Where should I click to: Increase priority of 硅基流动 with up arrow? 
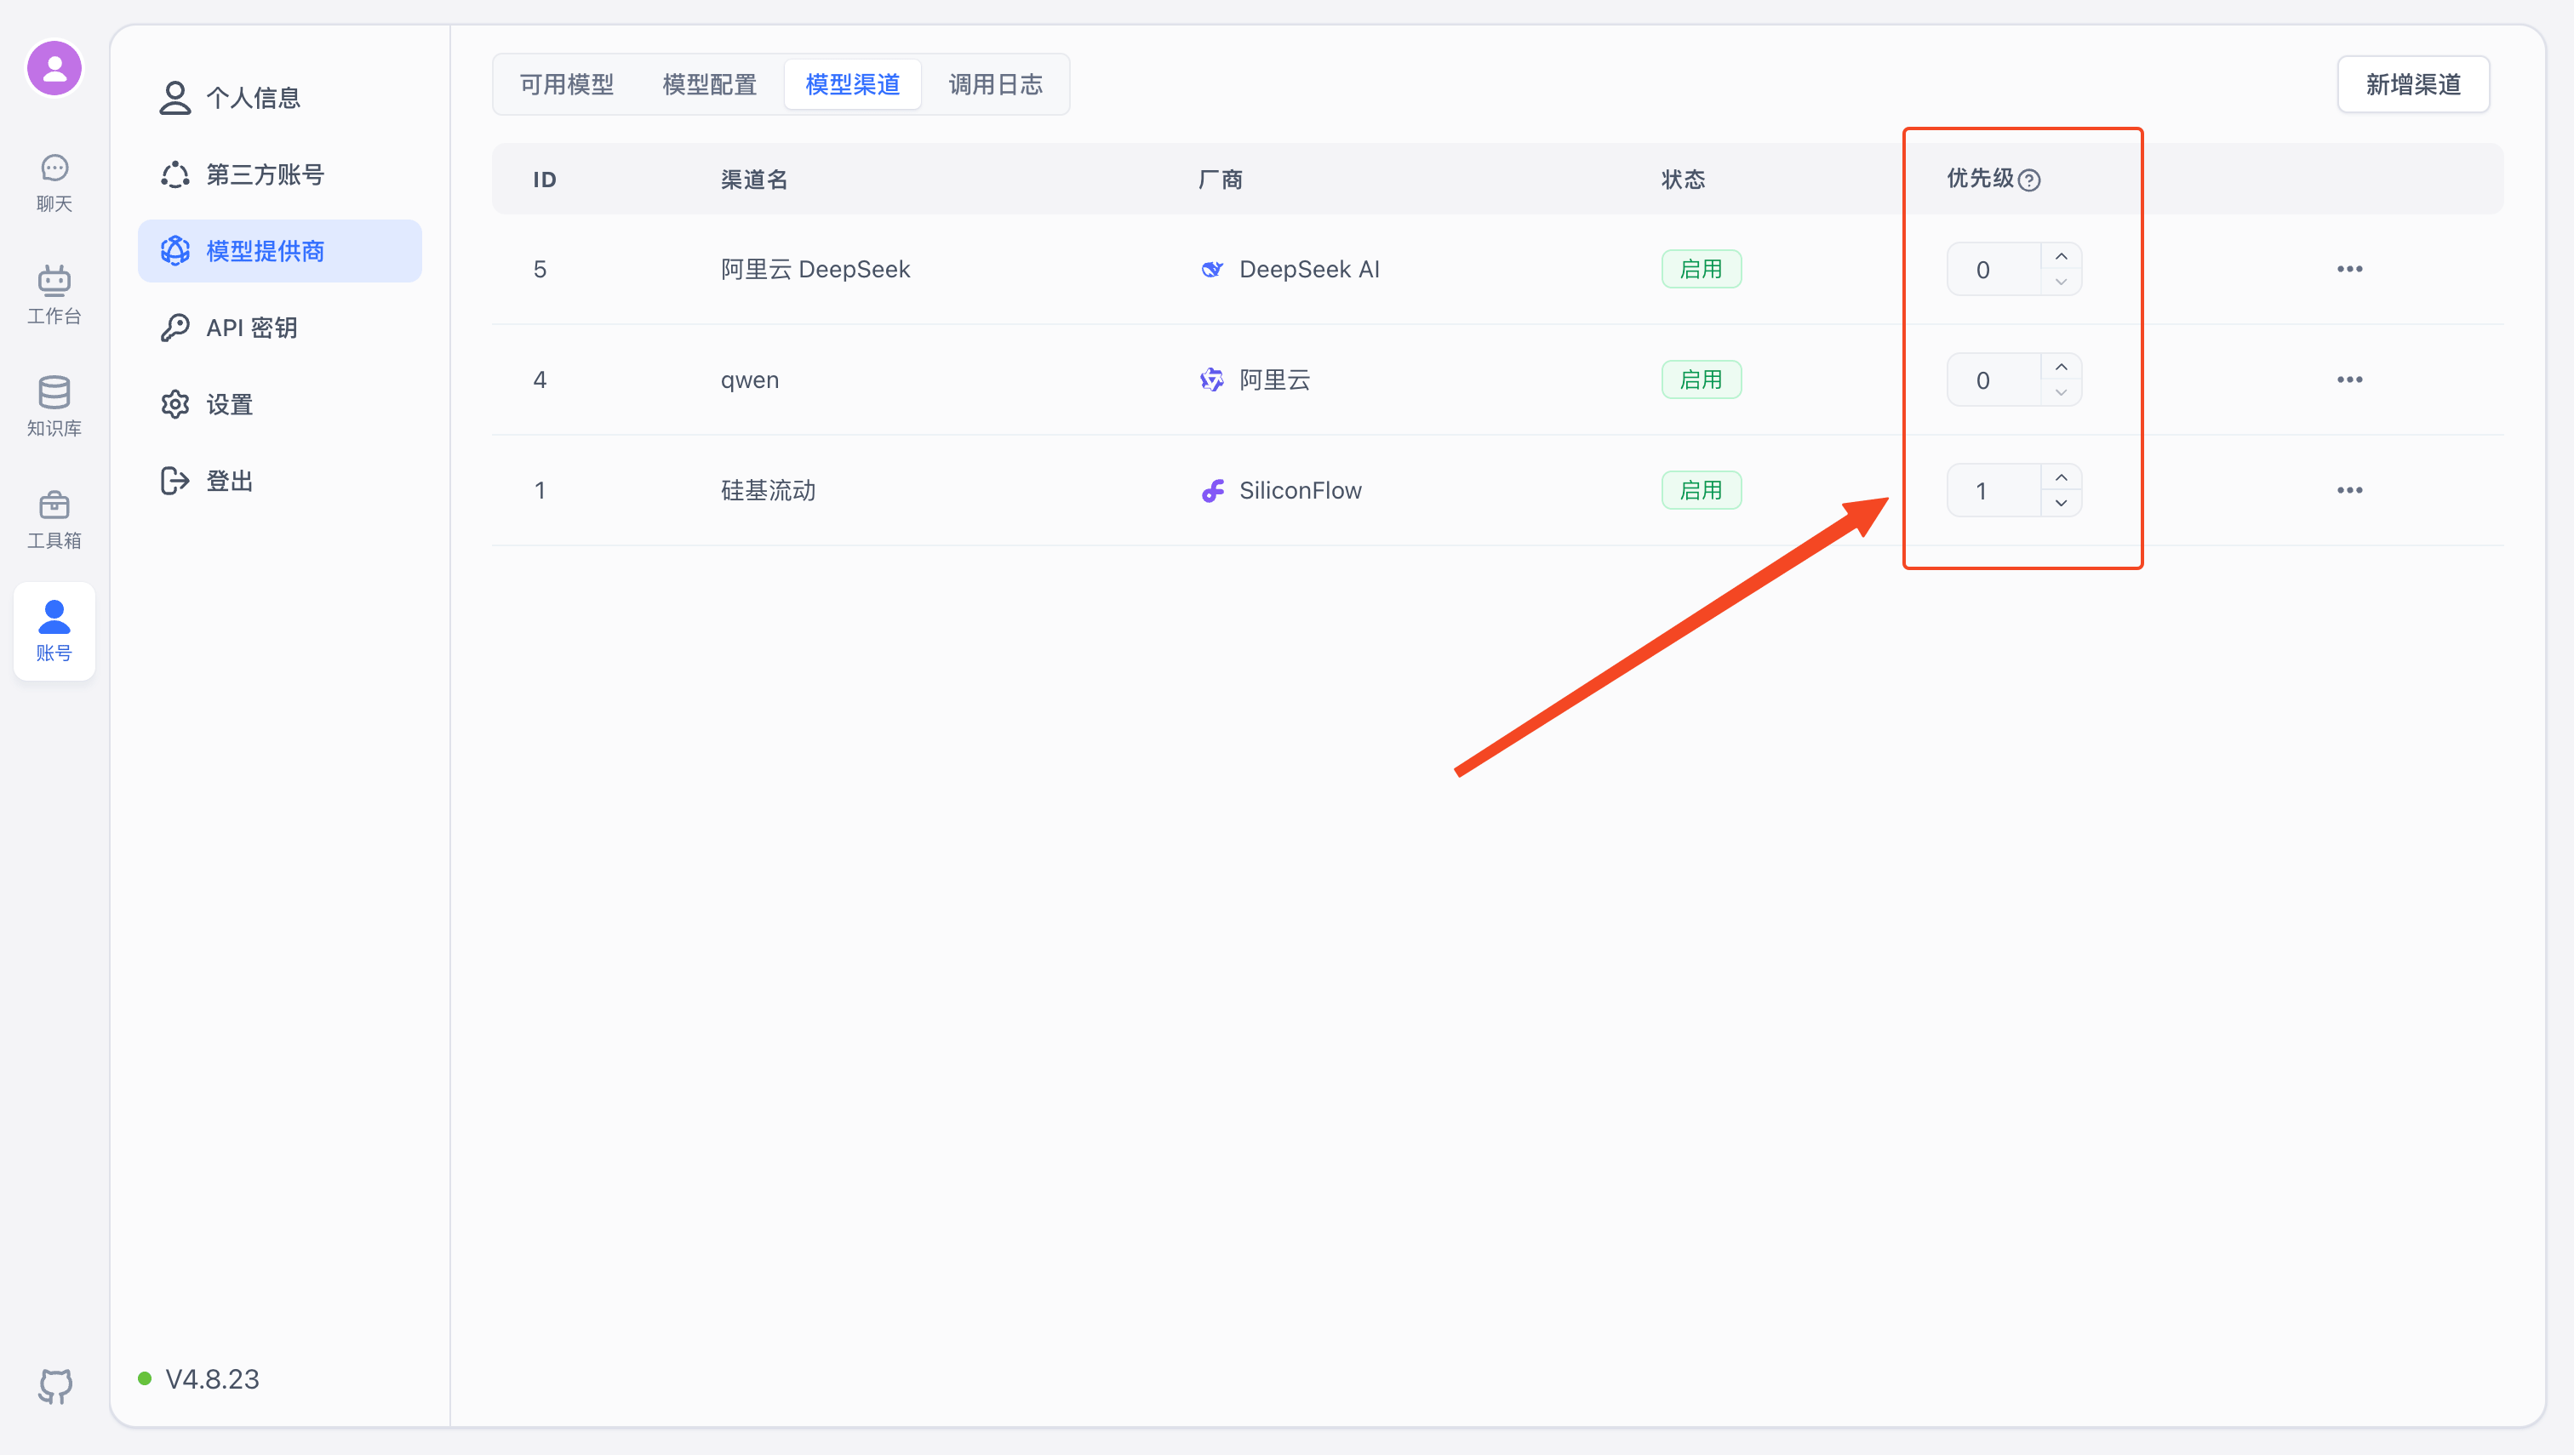tap(2062, 476)
